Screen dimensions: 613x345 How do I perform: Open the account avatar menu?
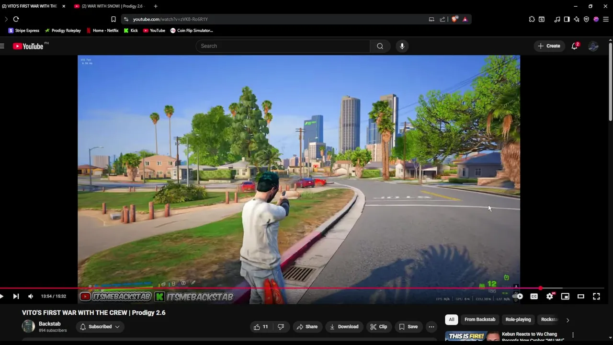(x=593, y=46)
